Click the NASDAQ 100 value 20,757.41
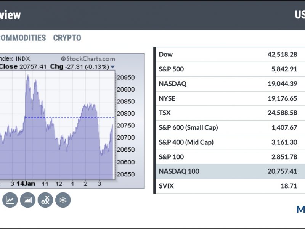Screen dimensions: 305x229 point(282,171)
